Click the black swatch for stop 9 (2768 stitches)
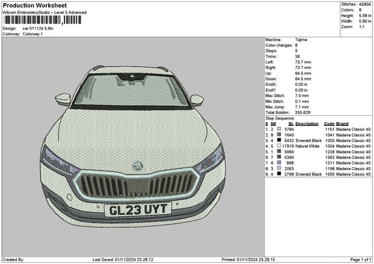Screen dimensions: 374x264 coord(279,174)
